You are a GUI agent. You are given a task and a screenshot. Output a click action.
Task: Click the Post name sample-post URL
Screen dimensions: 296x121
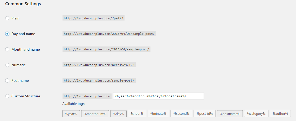tap(99, 80)
